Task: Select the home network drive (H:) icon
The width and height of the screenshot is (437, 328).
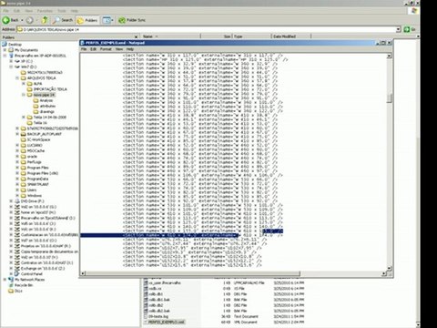Action: [x=17, y=212]
